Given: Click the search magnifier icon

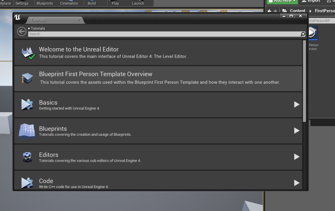Looking at the screenshot, I should tap(303, 34).
